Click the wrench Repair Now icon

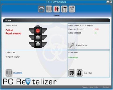72,45
